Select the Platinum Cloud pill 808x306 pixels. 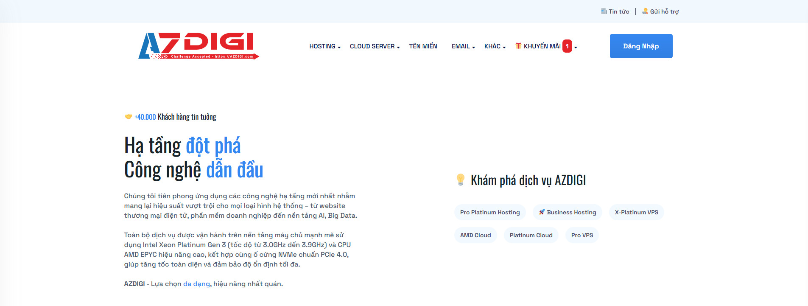(531, 235)
